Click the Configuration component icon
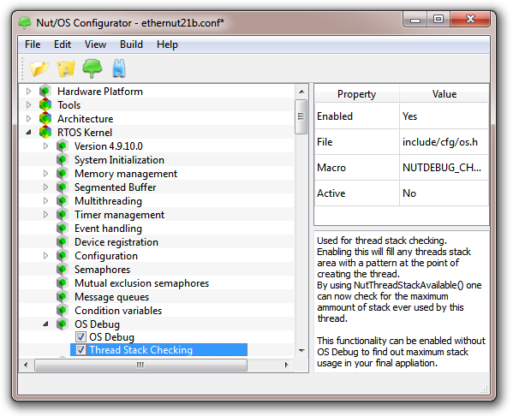Image resolution: width=513 pixels, height=416 pixels. (x=63, y=256)
